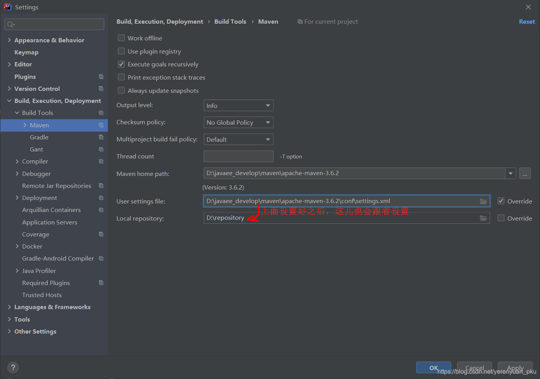540x379 pixels.
Task: Click the Maven home path browse button
Action: pos(524,173)
